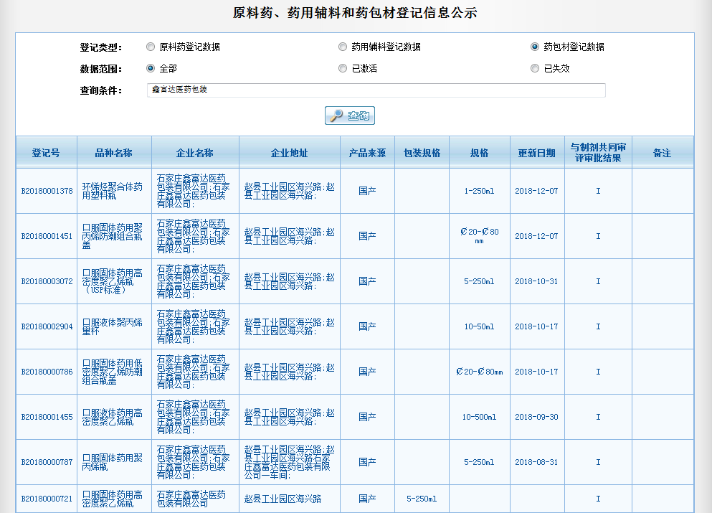712x513 pixels.
Task: Click 口服液体聚丙烯量杯 product name
Action: (x=113, y=326)
